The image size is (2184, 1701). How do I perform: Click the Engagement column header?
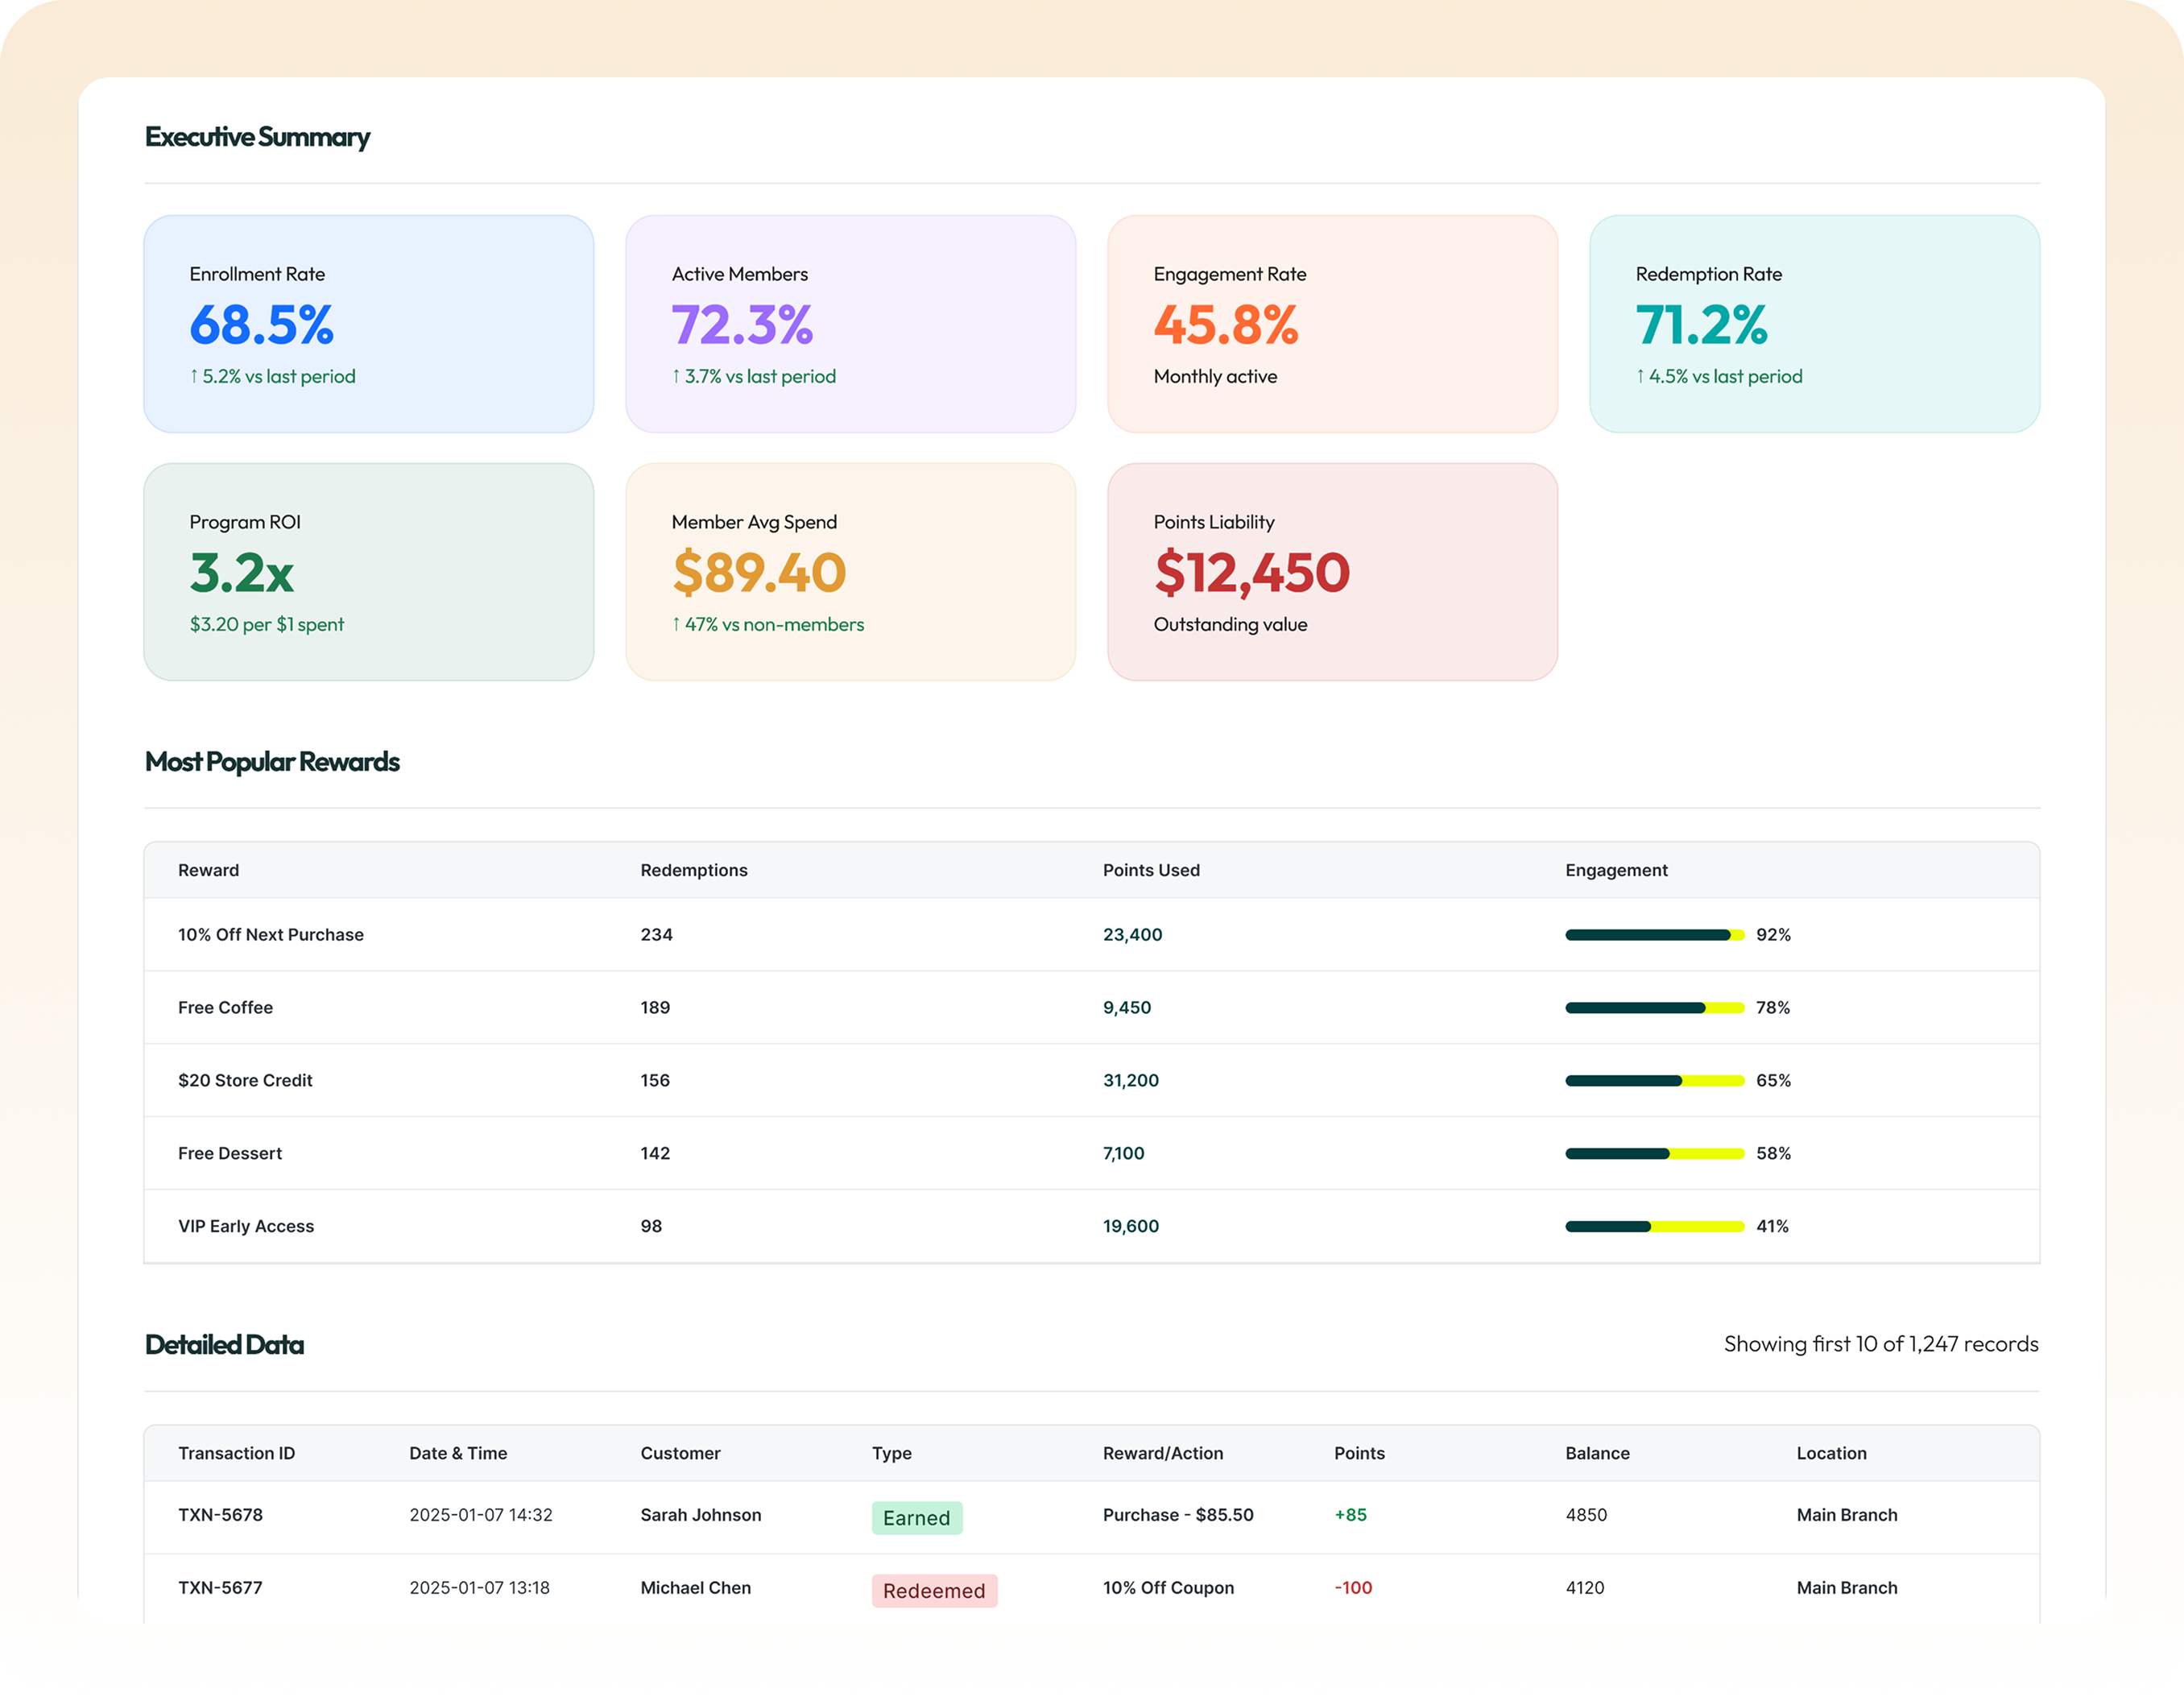tap(1615, 870)
